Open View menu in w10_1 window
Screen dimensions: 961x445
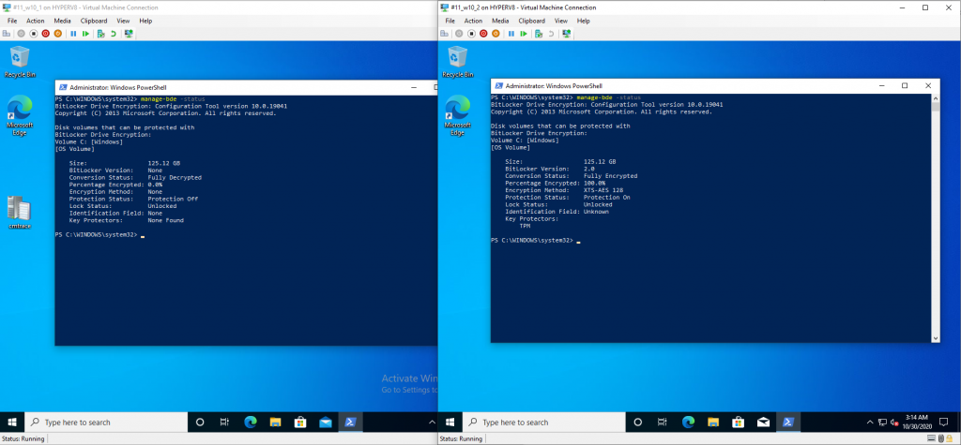pos(123,21)
